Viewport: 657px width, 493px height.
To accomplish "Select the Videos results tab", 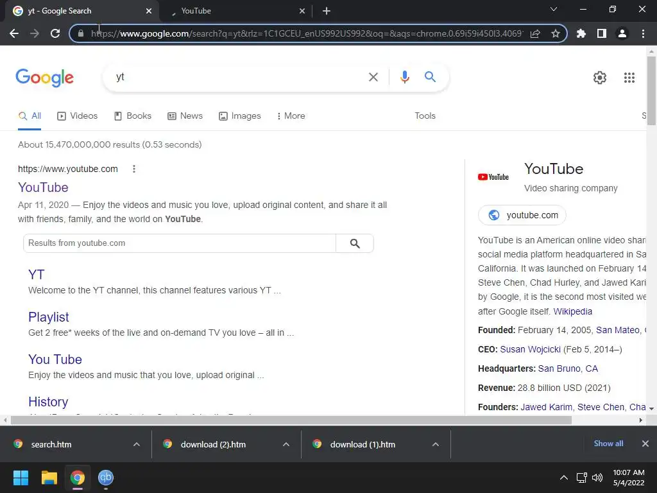I will tap(78, 116).
